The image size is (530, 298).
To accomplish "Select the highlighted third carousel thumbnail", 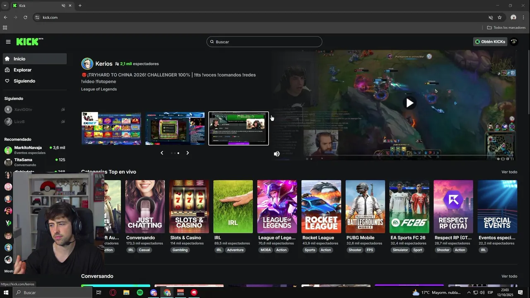I will pyautogui.click(x=238, y=128).
